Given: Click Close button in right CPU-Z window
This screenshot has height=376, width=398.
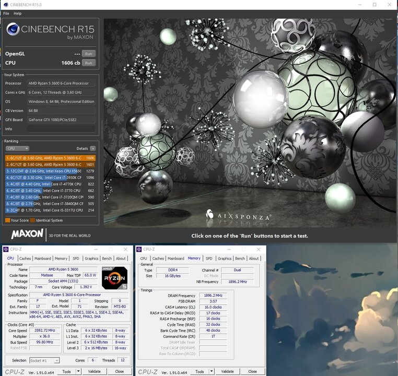Looking at the screenshot, I should coord(252,371).
